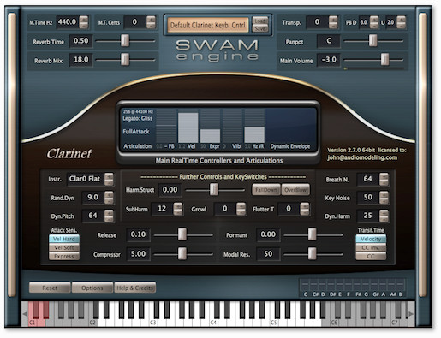This screenshot has width=441, height=338.
Task: Open the Options panel
Action: 92,288
